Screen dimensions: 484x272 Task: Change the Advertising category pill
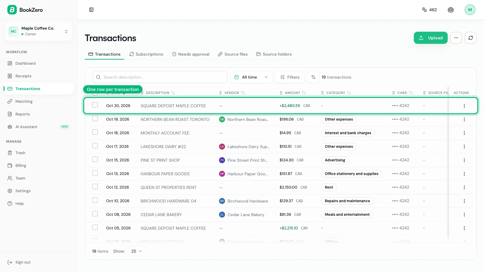(335, 160)
